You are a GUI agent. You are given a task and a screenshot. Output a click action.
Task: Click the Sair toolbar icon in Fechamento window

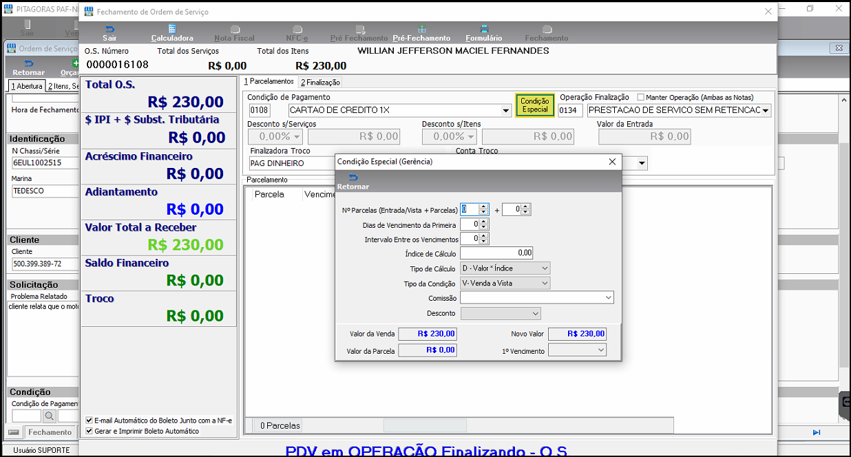pyautogui.click(x=109, y=34)
